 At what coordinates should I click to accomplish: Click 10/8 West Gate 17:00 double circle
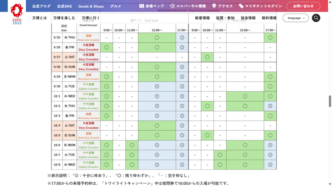(x=270, y=165)
